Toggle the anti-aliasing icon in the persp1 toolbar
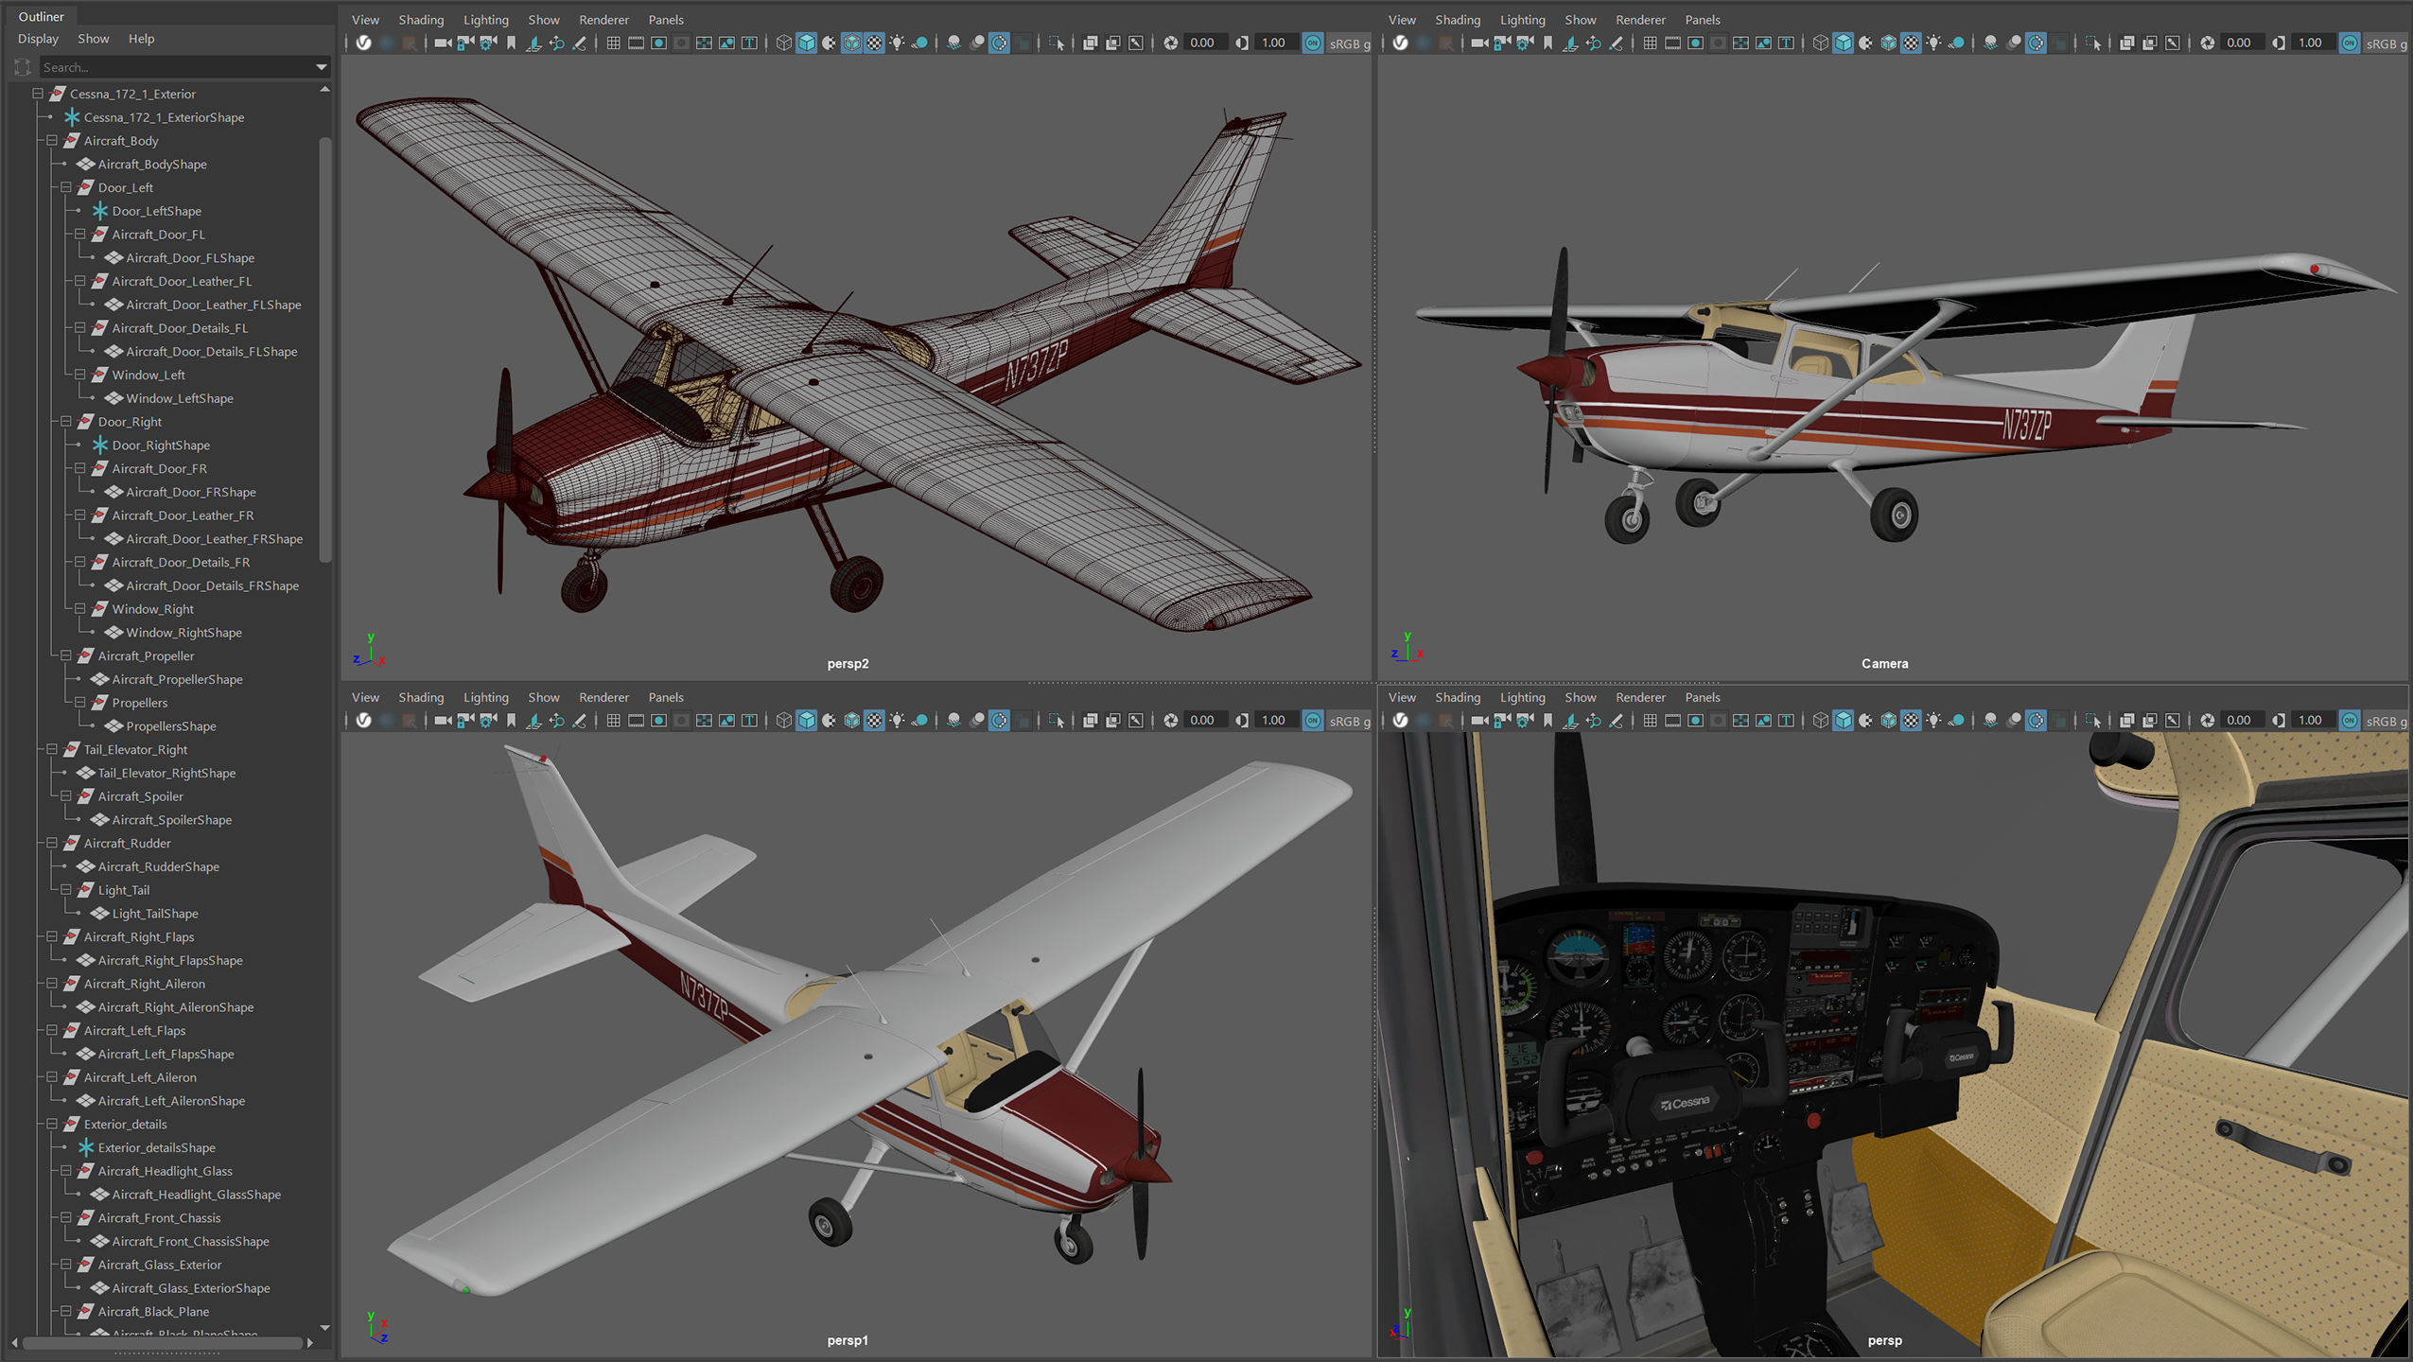 coord(999,721)
